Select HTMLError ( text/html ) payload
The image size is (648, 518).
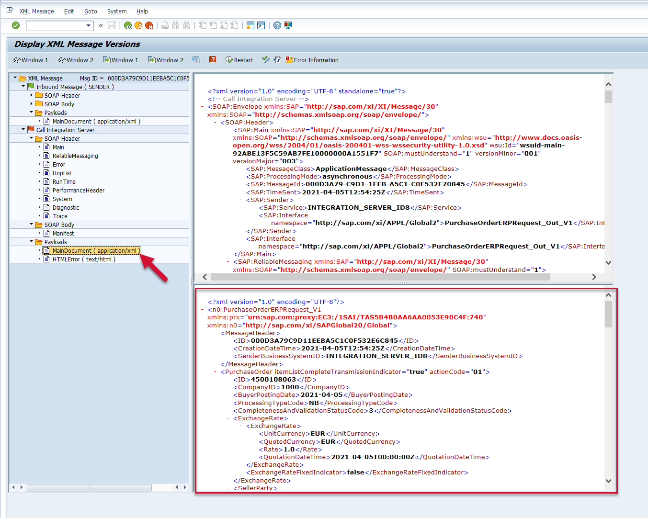[x=83, y=259]
